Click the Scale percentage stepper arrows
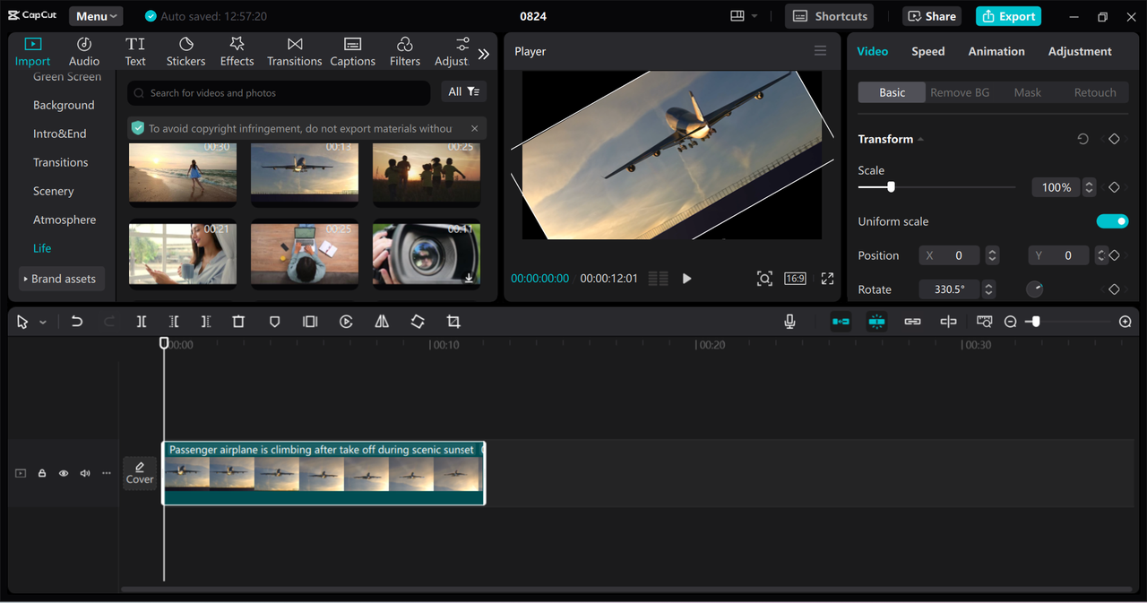The width and height of the screenshot is (1147, 603). (1089, 187)
